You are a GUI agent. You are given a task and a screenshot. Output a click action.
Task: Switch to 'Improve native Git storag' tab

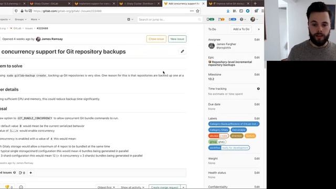point(229,4)
